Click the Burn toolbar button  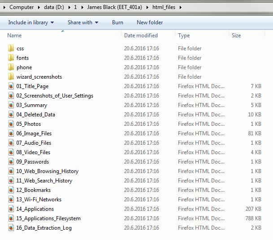coord(117,22)
